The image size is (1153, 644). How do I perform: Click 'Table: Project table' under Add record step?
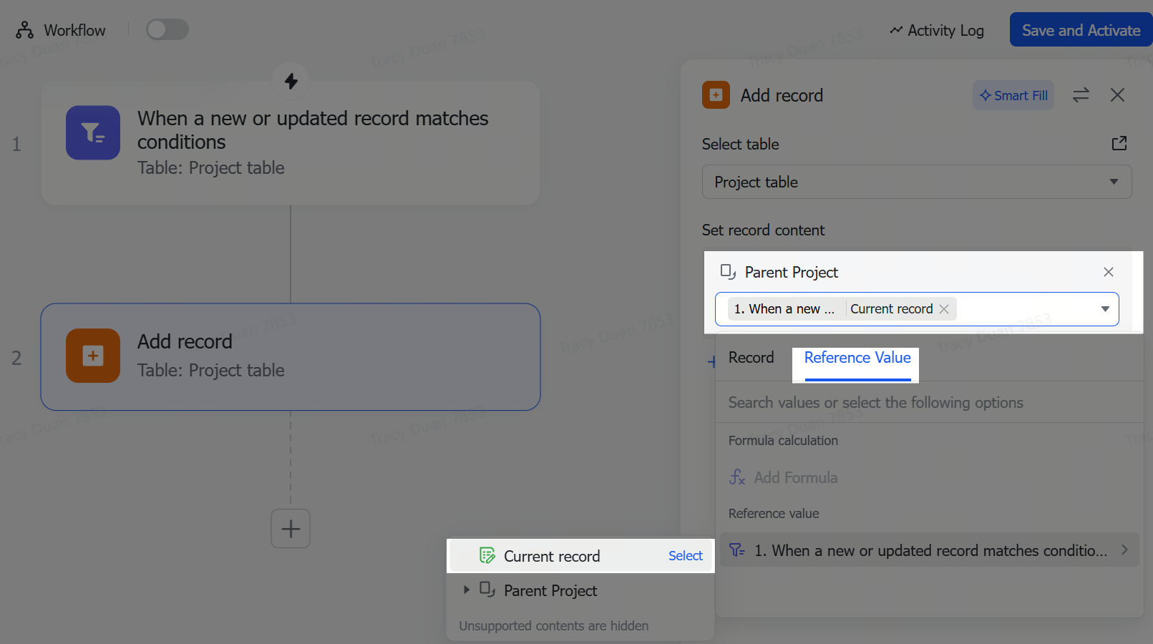[x=210, y=371]
